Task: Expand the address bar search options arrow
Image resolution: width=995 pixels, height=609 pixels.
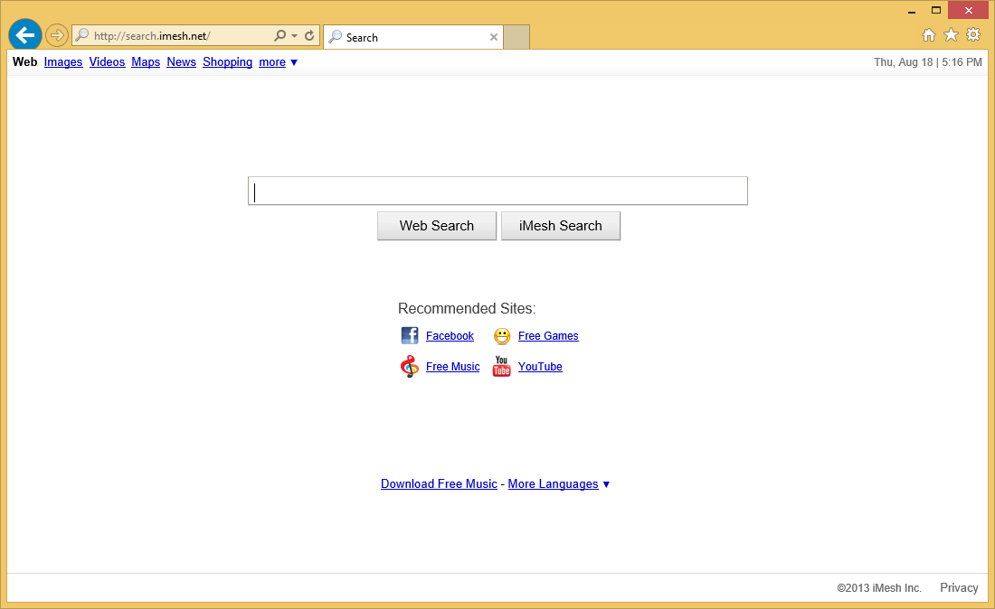Action: coord(293,36)
